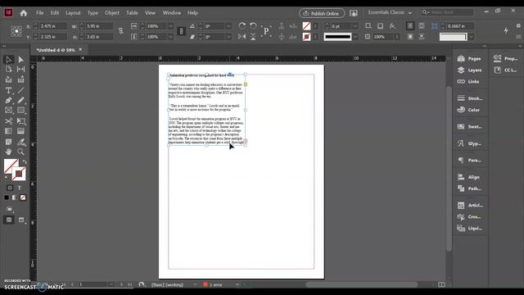Viewport: 524px width, 295px height.
Task: Click the reference point locator grid
Action: click(x=16, y=31)
